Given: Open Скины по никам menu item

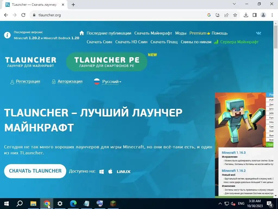Looking at the screenshot, I should (x=196, y=42).
